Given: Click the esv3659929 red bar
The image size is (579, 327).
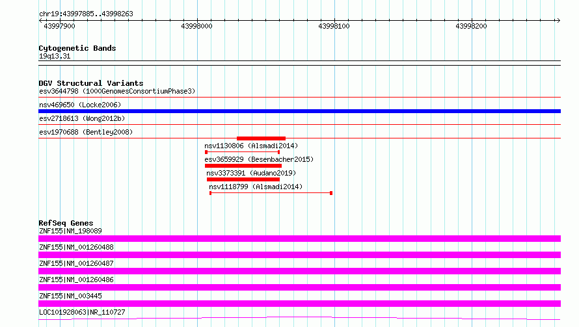Looking at the screenshot, I should coord(243,166).
